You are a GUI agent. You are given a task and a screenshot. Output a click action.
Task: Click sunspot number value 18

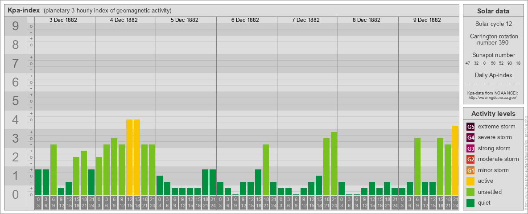tap(518, 63)
